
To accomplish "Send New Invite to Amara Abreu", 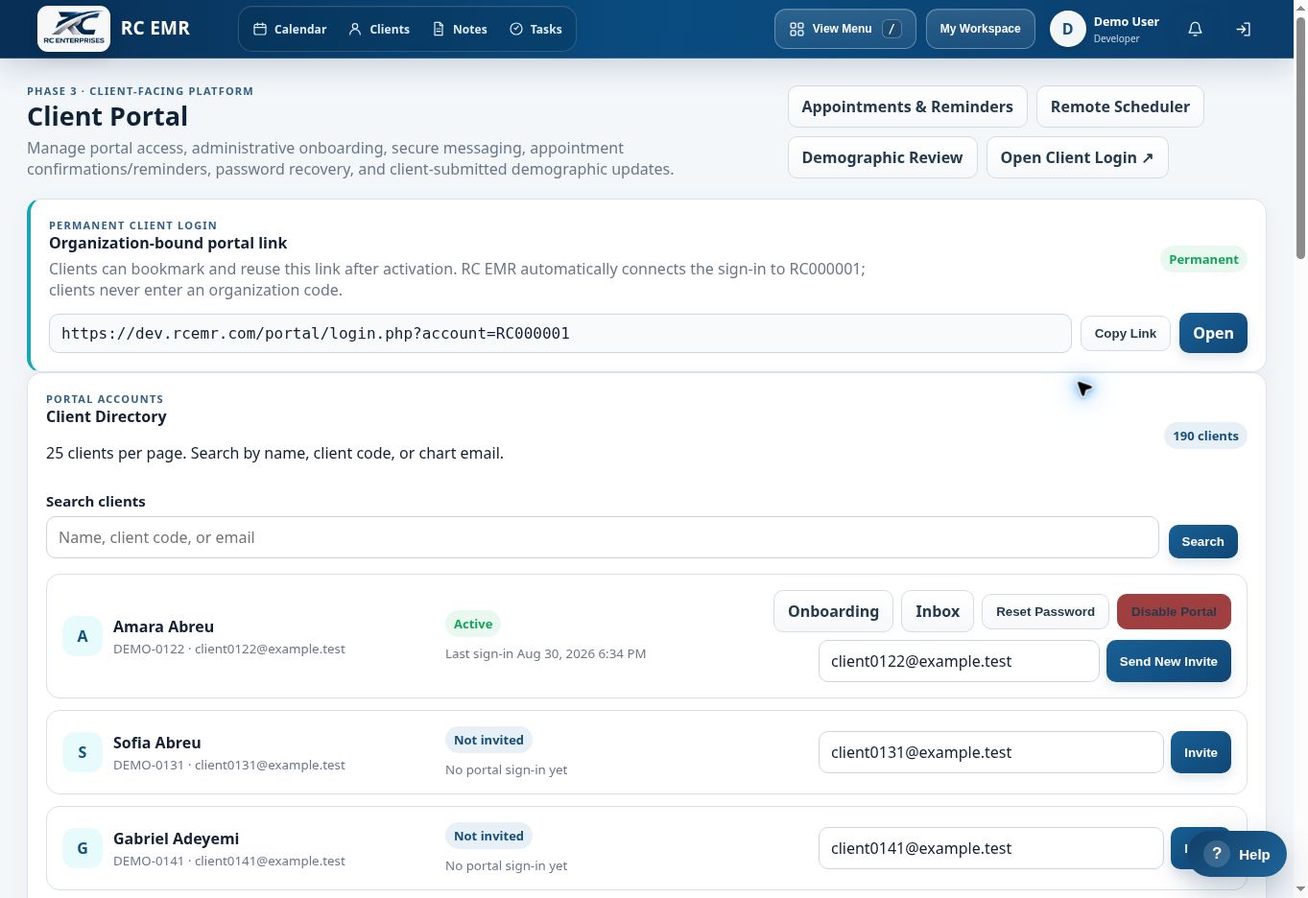I will [1168, 661].
